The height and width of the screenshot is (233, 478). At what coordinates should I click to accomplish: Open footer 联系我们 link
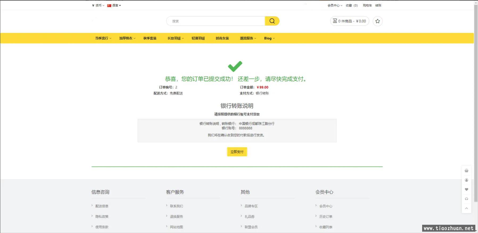[x=176, y=206]
